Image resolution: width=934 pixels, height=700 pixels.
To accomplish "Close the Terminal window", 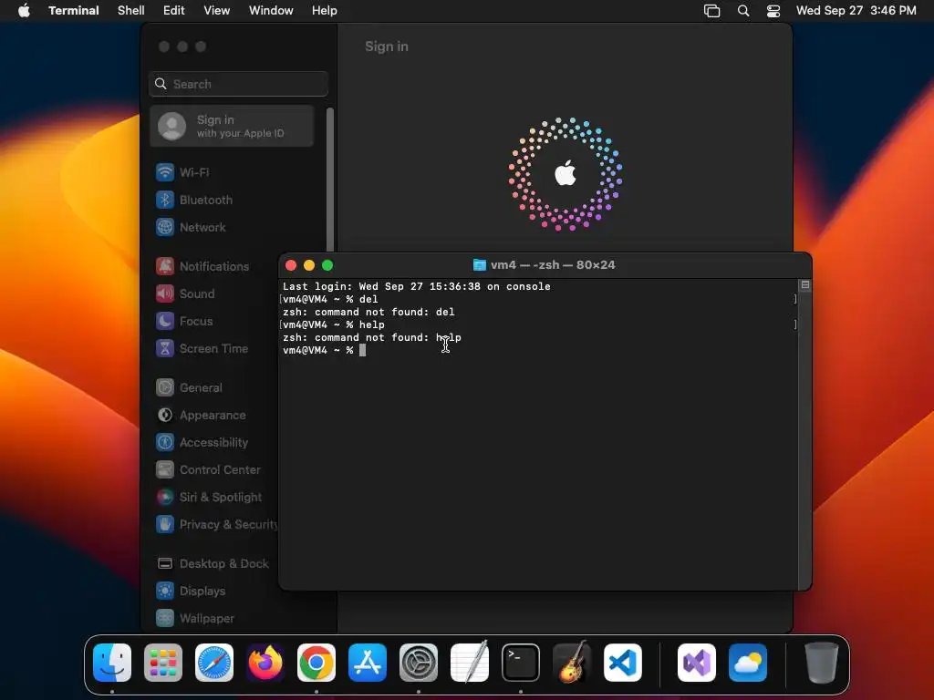I will coord(291,265).
